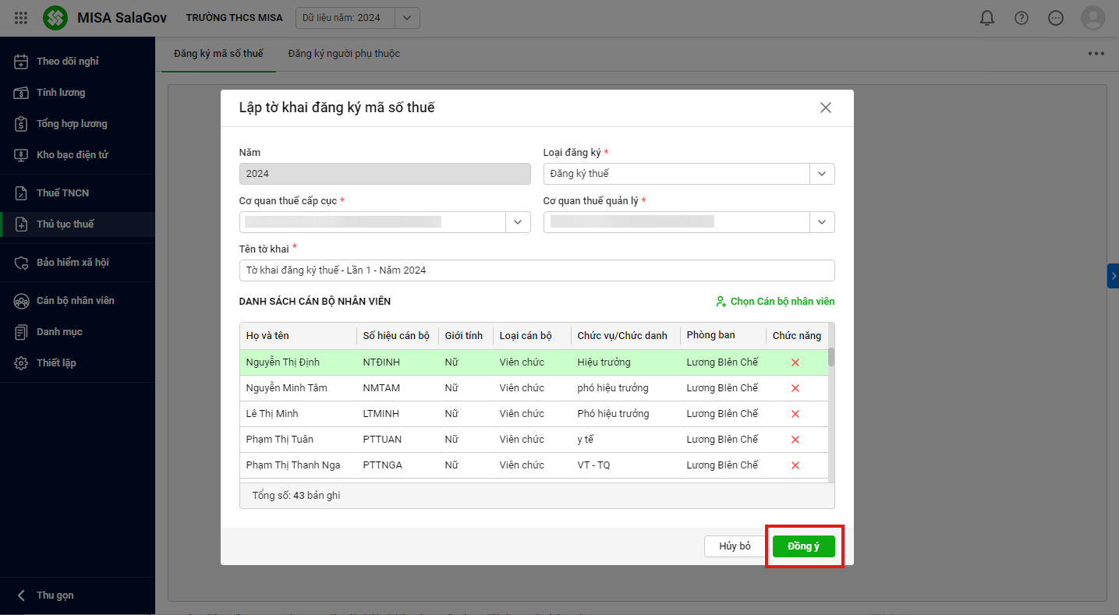Switch to Đăng ký người phụ thuộc tab
Viewport: 1119px width, 615px height.
[x=344, y=54]
